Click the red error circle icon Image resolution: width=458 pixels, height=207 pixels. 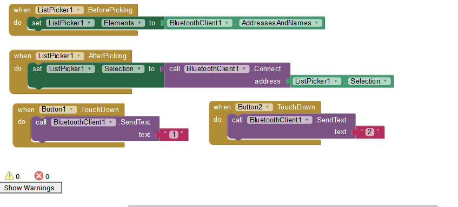[39, 176]
